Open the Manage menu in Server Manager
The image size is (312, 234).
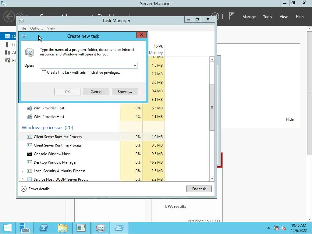click(249, 17)
